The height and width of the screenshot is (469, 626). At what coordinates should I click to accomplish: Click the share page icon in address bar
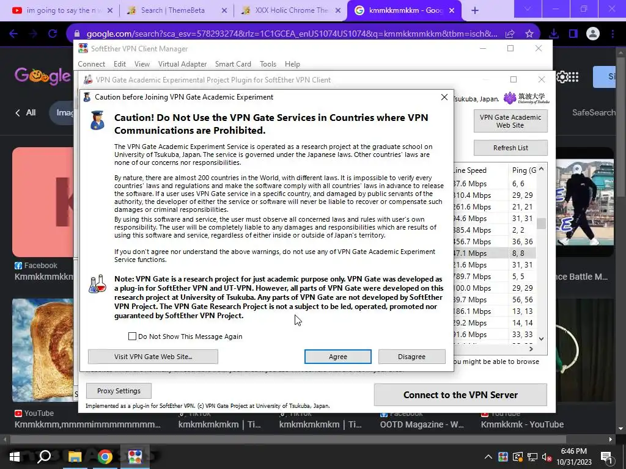point(510,34)
